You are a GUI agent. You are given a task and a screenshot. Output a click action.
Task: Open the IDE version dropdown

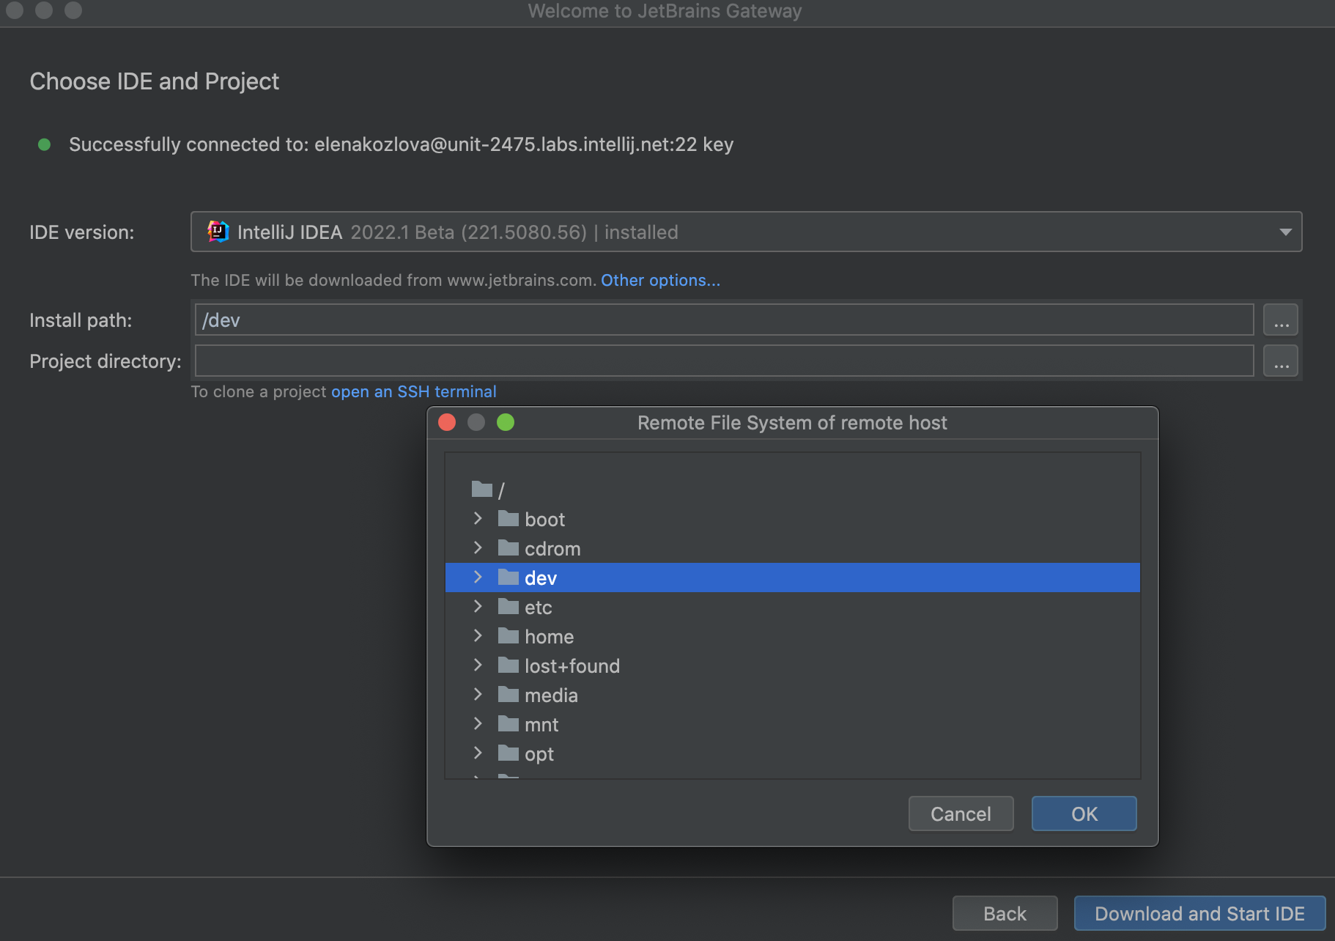coord(1286,232)
